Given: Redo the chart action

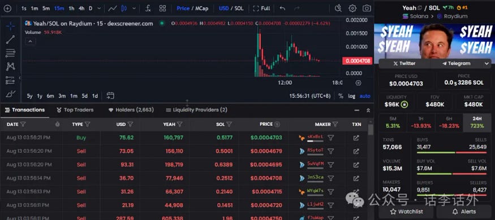Looking at the screenshot, I should (x=297, y=8).
